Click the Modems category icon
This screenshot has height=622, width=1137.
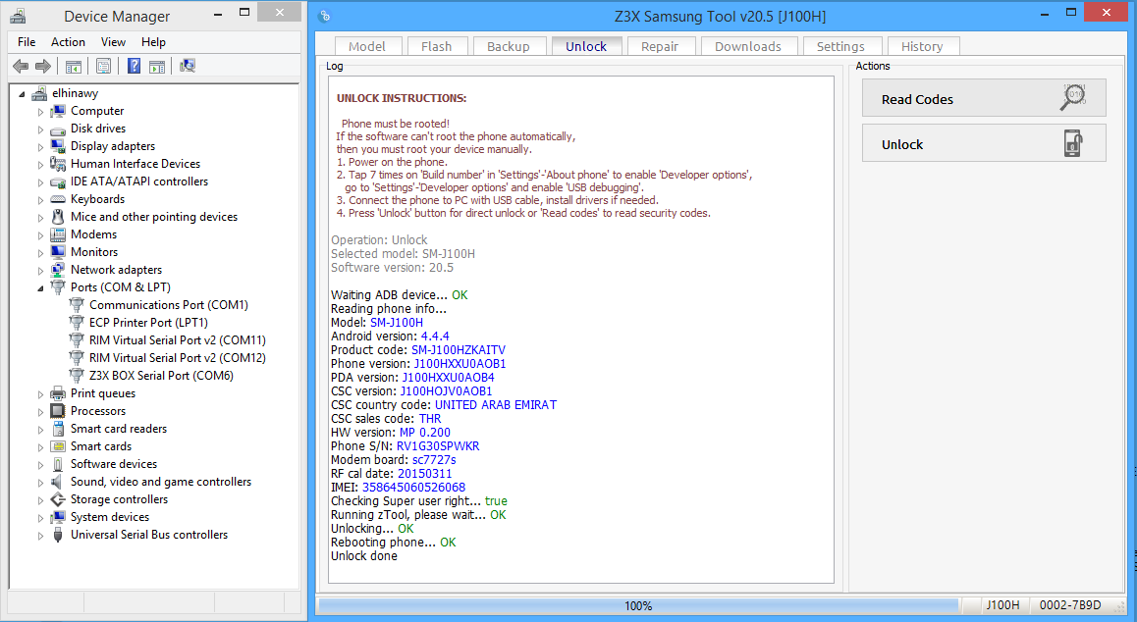(58, 234)
